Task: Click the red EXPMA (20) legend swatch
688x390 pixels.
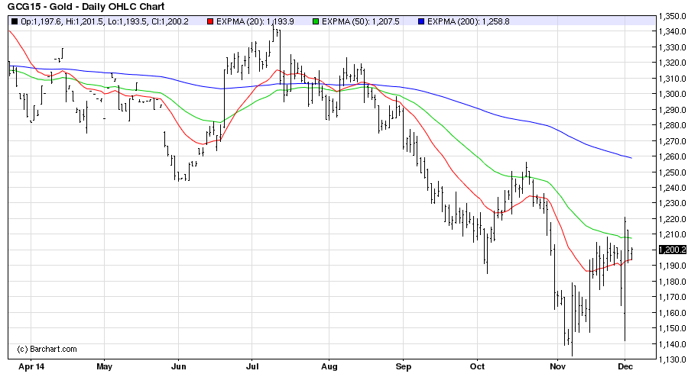Action: (x=210, y=23)
